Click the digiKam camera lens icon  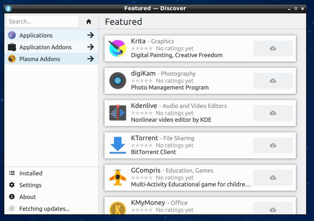[118, 81]
